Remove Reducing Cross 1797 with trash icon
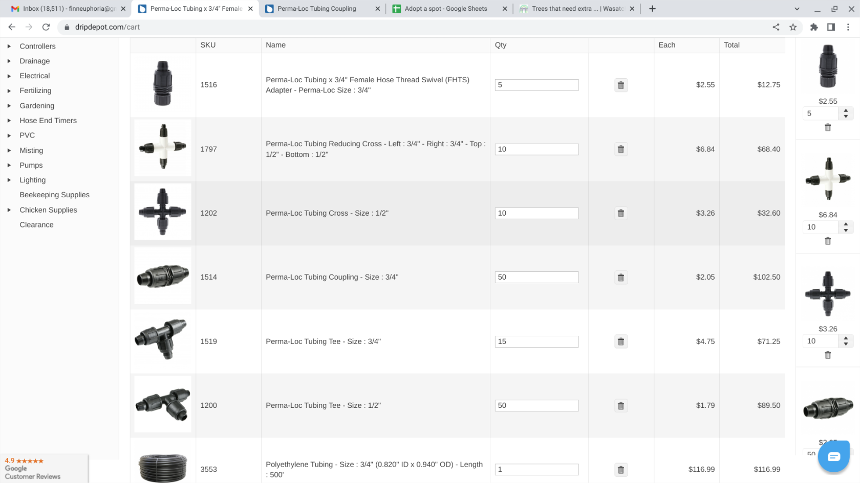 tap(620, 149)
